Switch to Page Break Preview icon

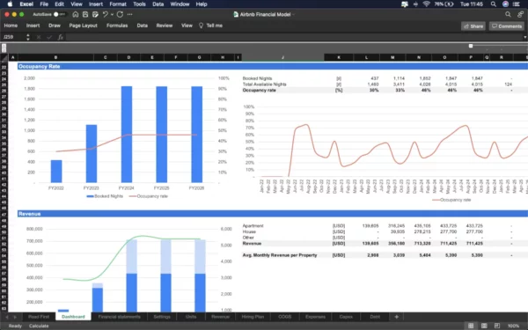coord(497,326)
